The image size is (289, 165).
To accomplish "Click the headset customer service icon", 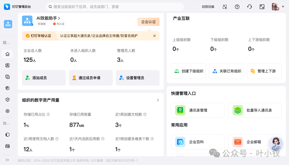I will pos(249,7).
